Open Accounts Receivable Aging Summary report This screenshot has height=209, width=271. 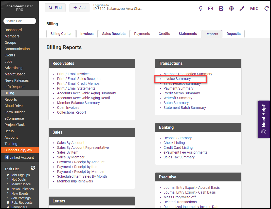(x=86, y=93)
